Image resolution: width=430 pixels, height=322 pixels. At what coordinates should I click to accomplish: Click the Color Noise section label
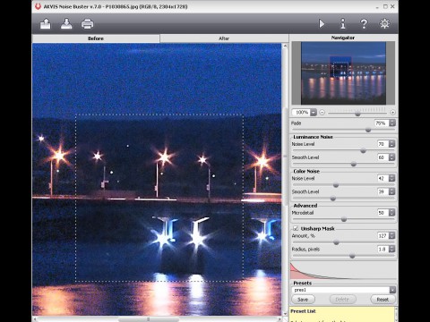306,171
